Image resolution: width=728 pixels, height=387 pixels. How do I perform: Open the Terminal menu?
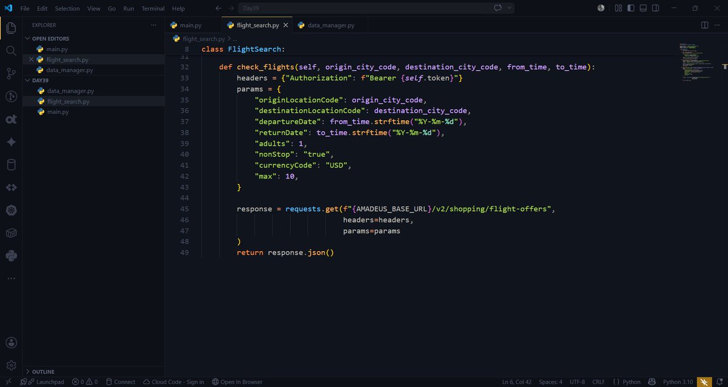[153, 8]
